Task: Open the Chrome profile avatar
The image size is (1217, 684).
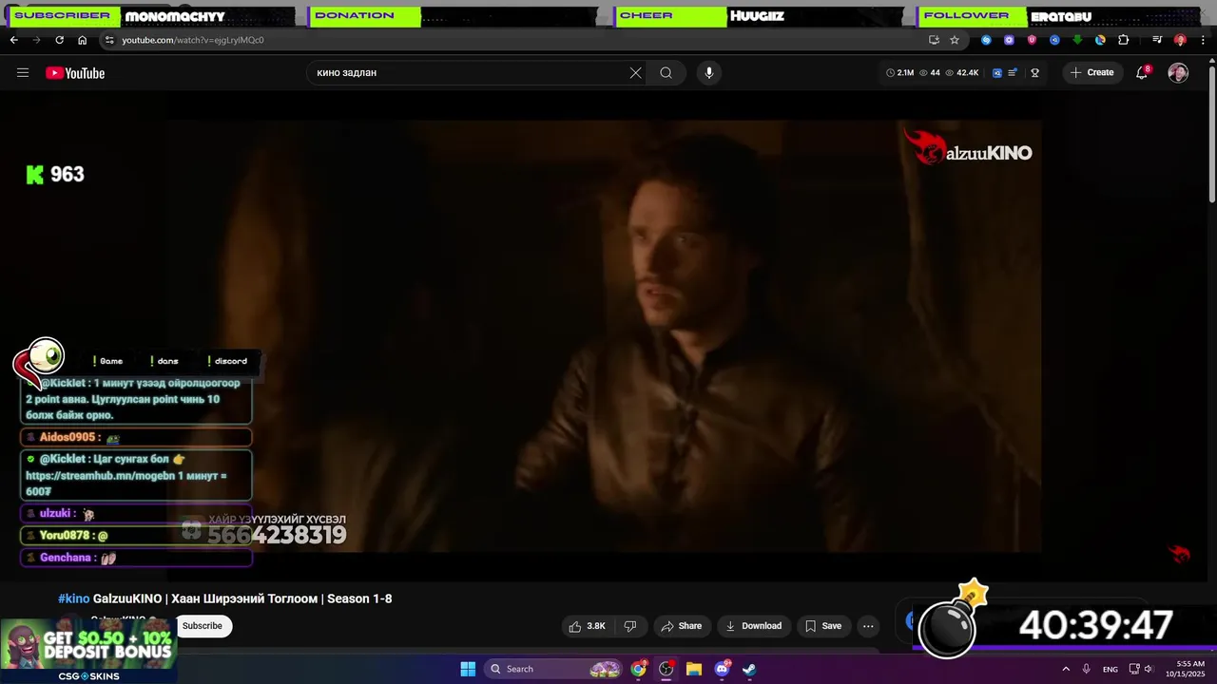Action: (1180, 40)
